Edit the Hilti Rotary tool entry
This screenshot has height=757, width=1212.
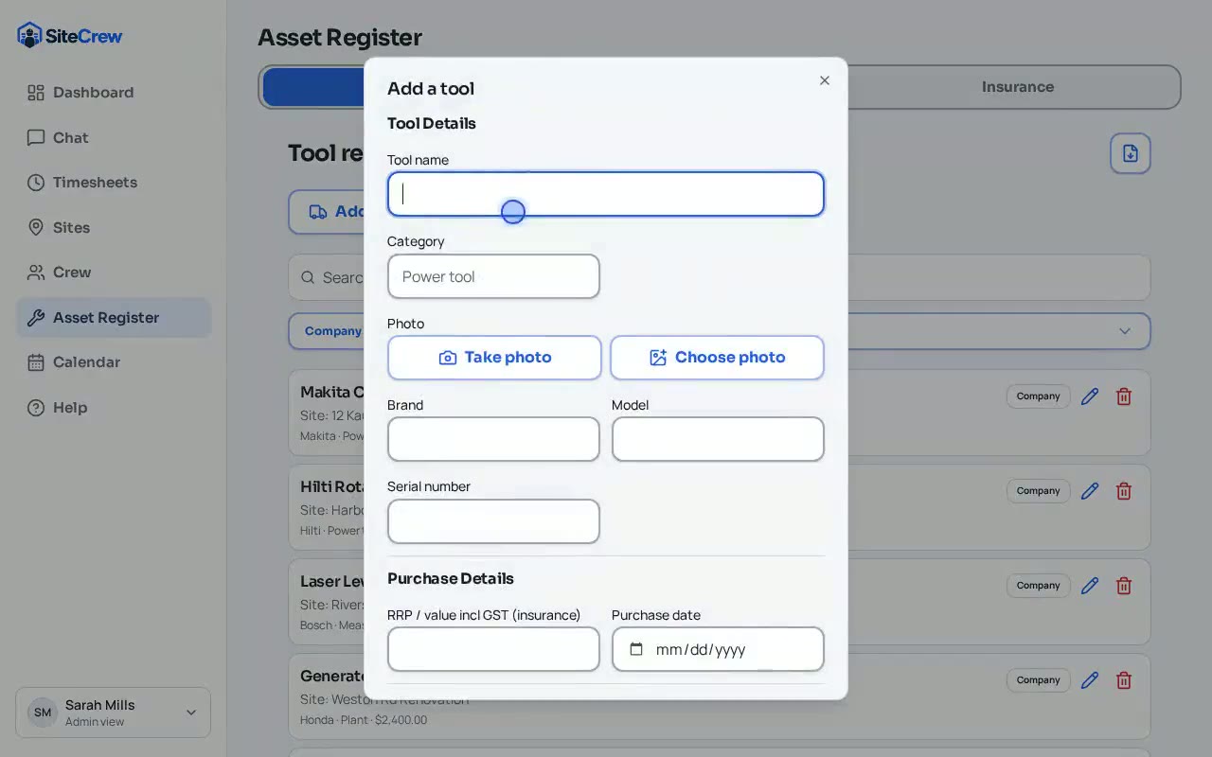(x=1090, y=491)
